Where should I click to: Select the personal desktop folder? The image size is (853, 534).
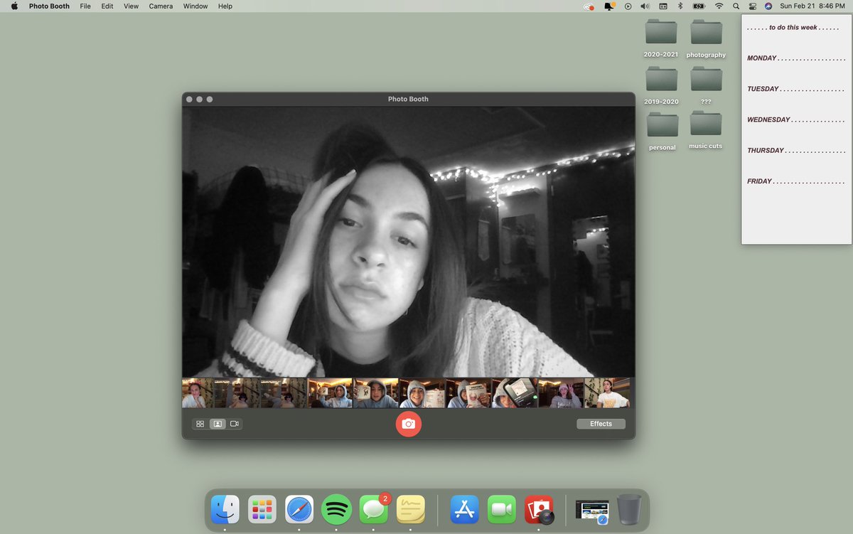(662, 130)
